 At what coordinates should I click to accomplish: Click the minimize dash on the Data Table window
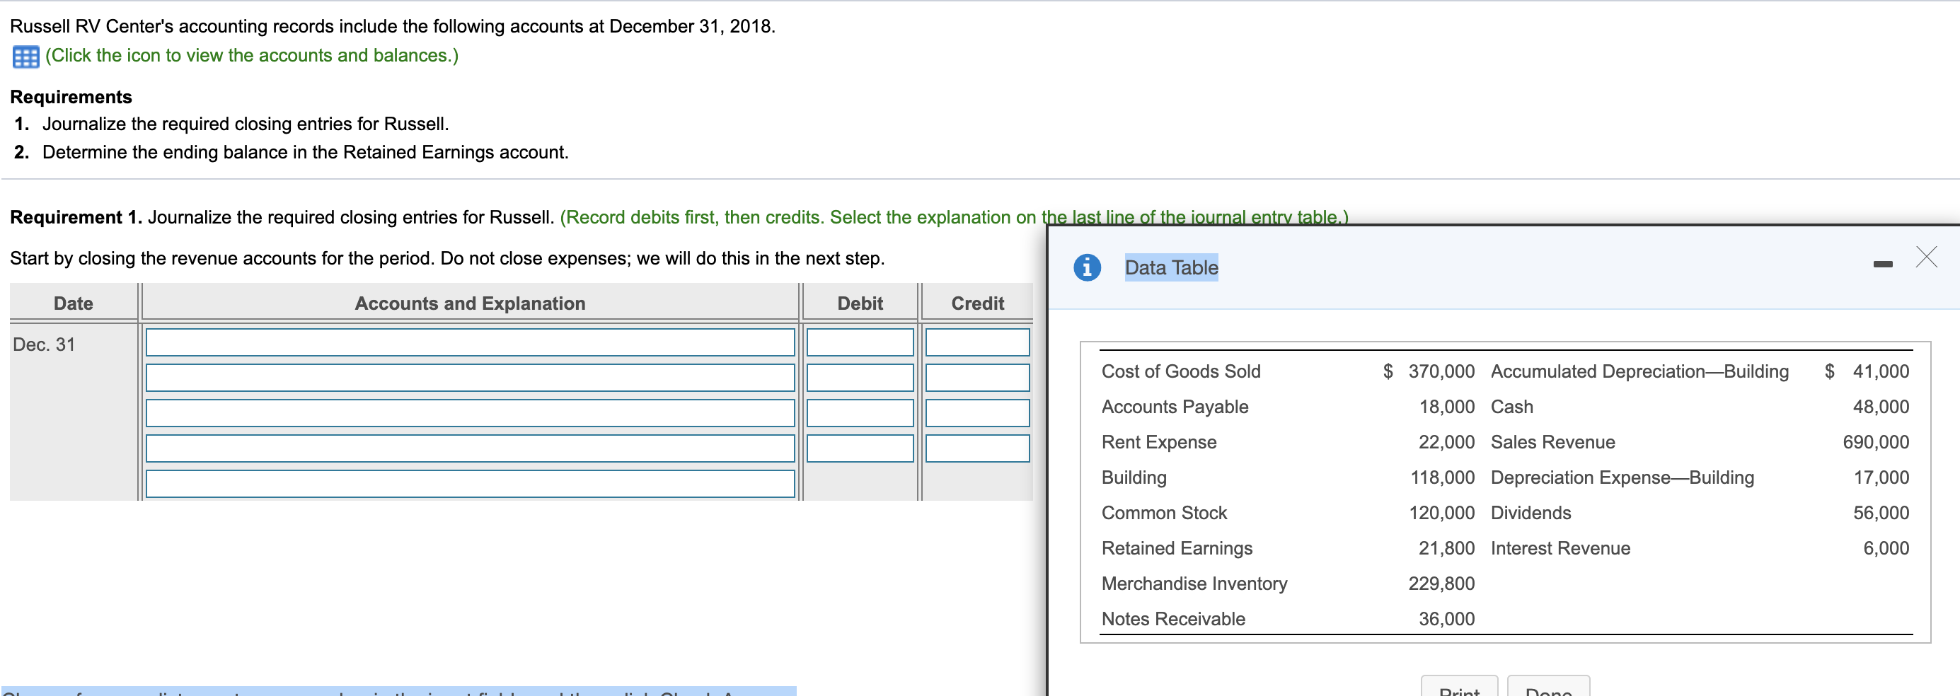[1883, 262]
